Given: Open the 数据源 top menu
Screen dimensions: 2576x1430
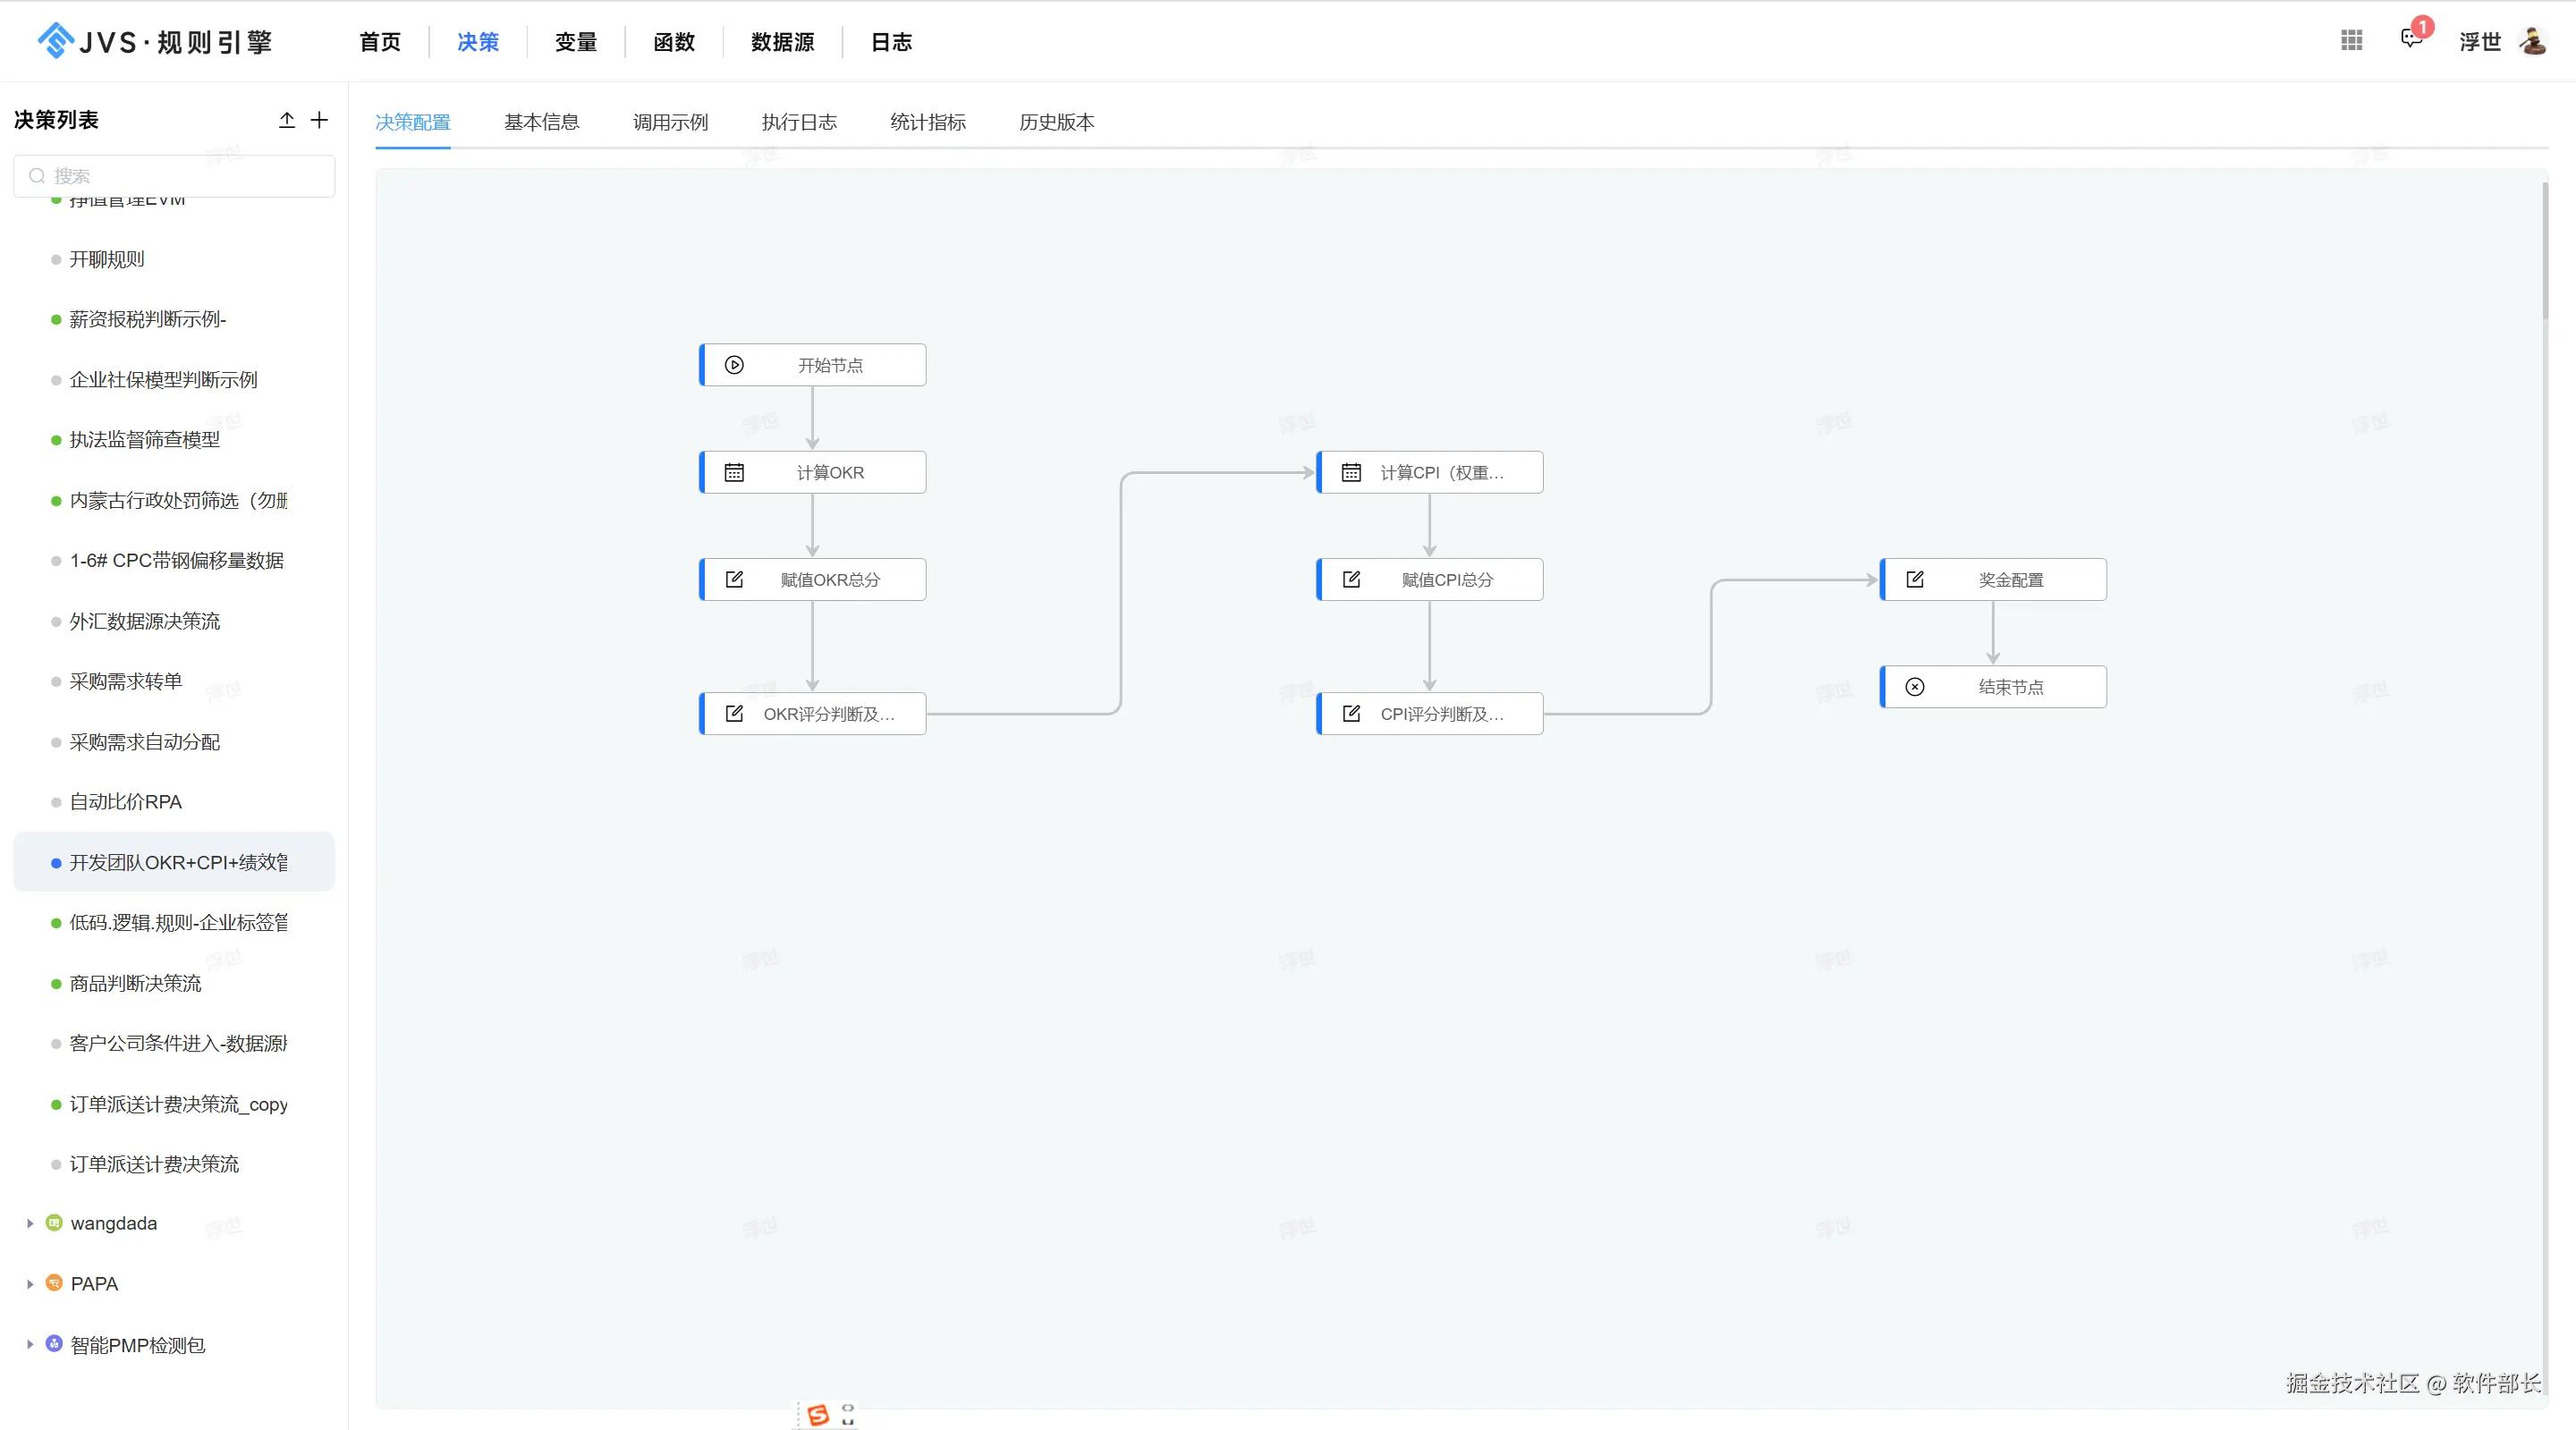Looking at the screenshot, I should pyautogui.click(x=782, y=42).
